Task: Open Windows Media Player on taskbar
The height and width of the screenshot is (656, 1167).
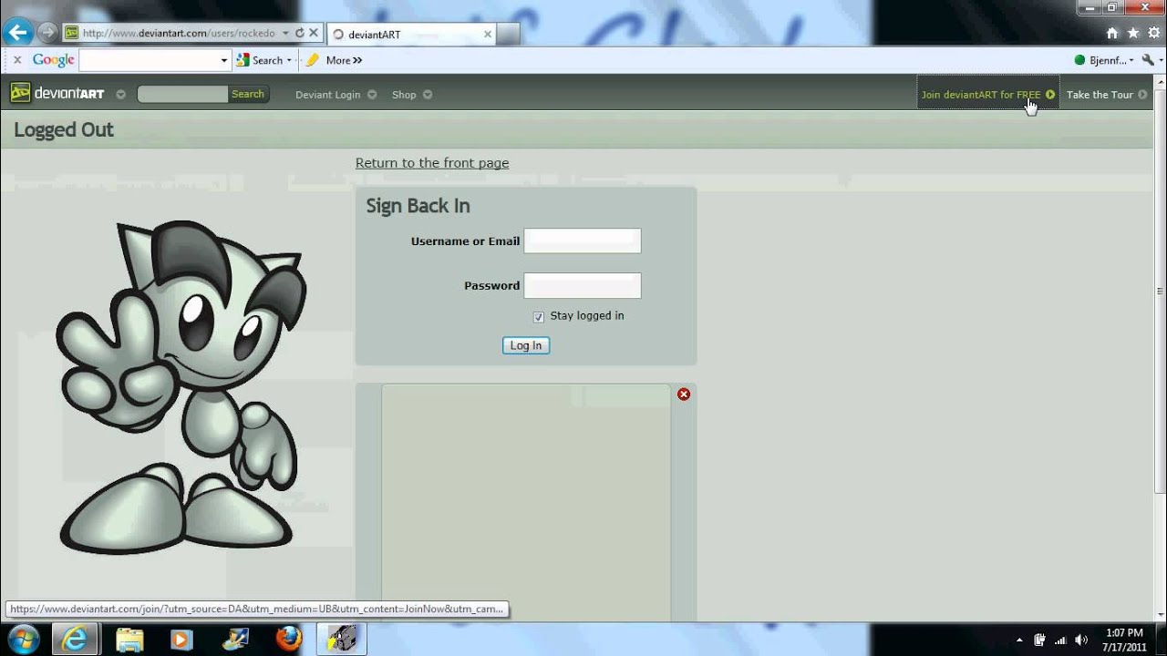Action: click(x=181, y=639)
